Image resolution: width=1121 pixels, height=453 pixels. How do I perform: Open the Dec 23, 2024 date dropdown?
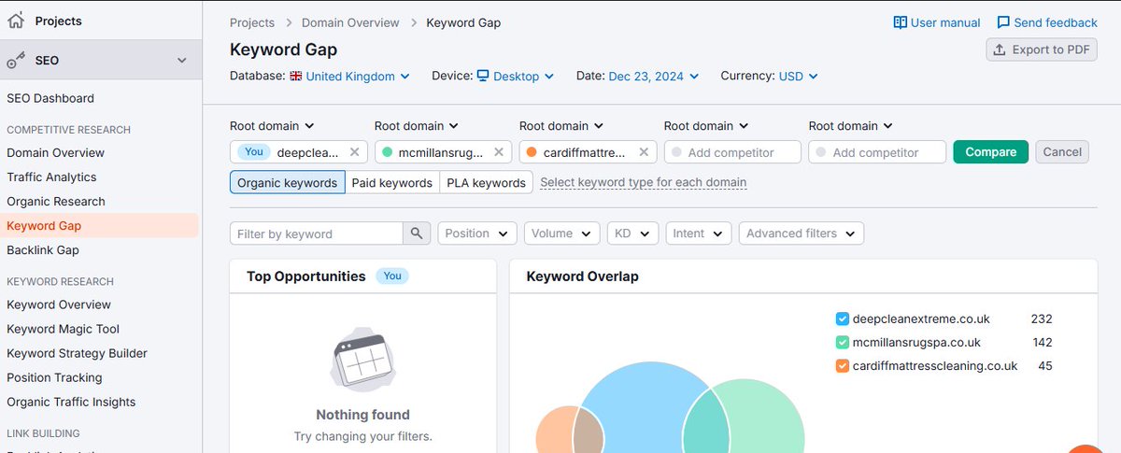(x=655, y=77)
